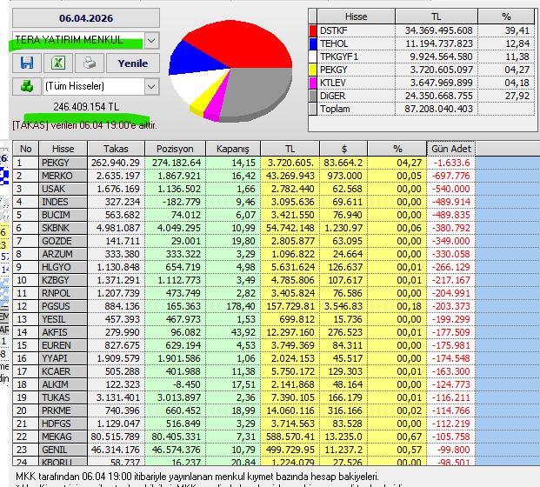The image size is (540, 487).
Task: Click MEKAG Takas value 80.515.789
Action: pyautogui.click(x=116, y=437)
